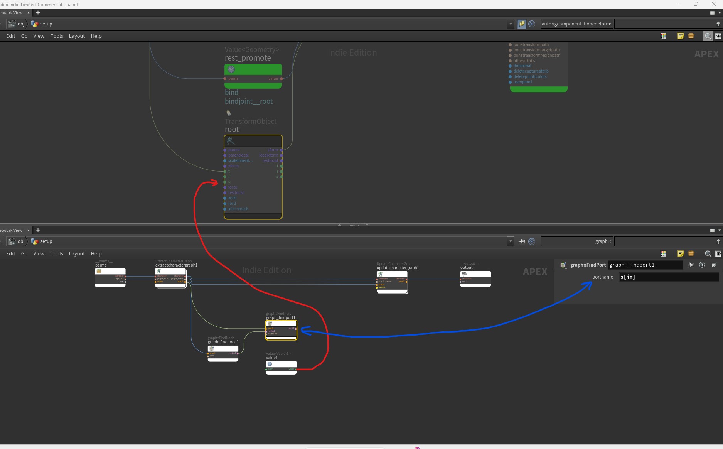The height and width of the screenshot is (449, 723).
Task: Select the updatecharactergraph1 node
Action: 392,282
